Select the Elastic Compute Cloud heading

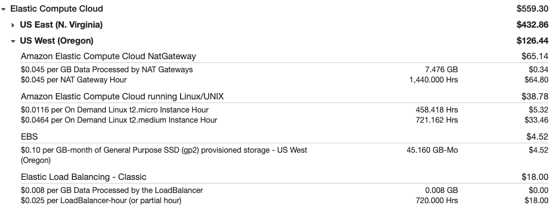(57, 9)
